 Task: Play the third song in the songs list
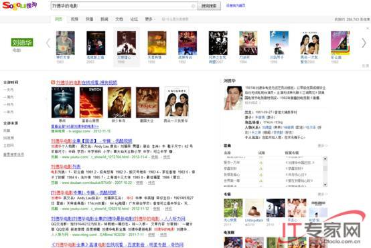click(x=261, y=174)
